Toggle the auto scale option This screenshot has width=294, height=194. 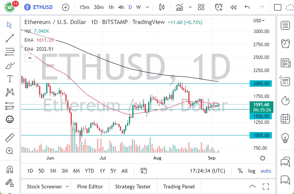tap(266, 171)
